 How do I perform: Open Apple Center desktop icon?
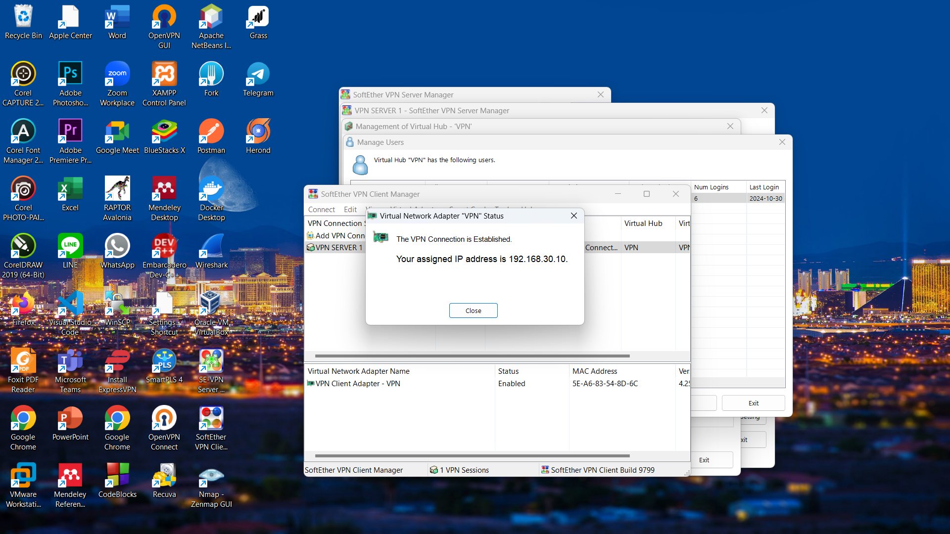tap(70, 22)
